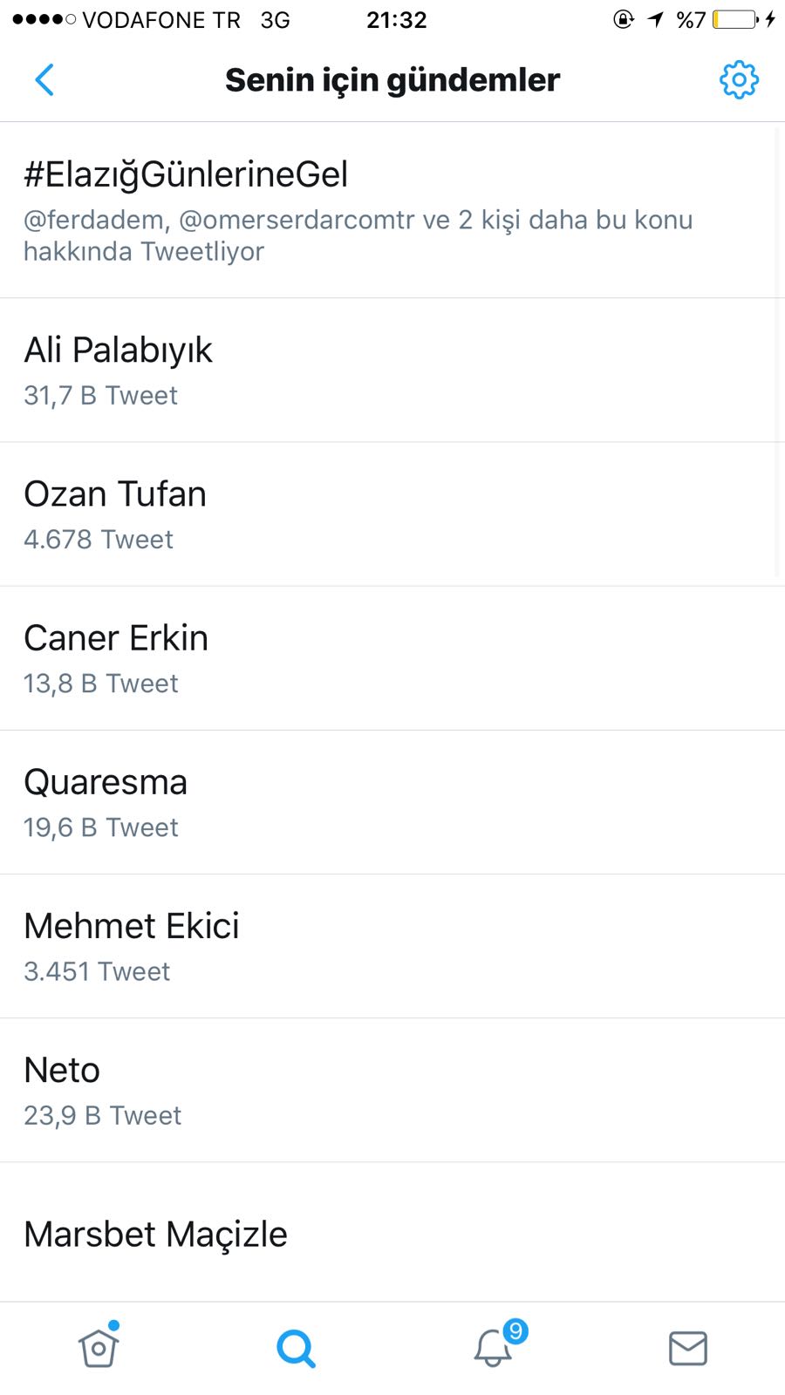Open trends settings gear icon
This screenshot has height=1395, width=785.
[x=739, y=80]
